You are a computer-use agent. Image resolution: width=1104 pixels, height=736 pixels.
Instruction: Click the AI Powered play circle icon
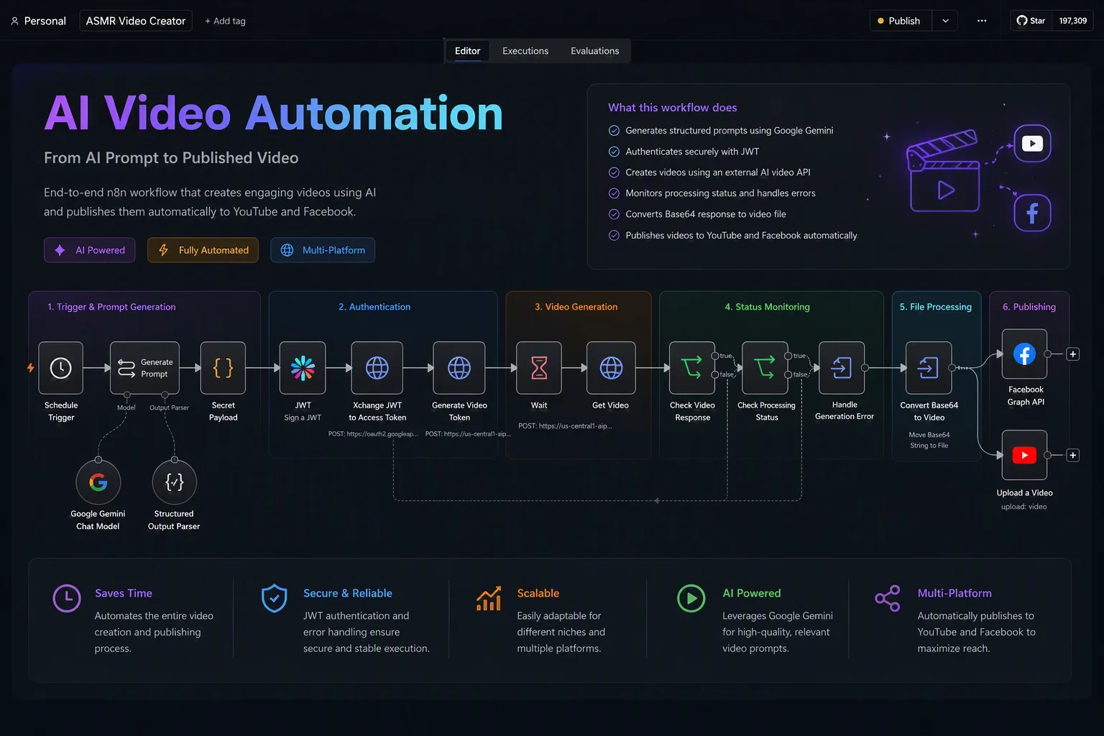pyautogui.click(x=691, y=598)
